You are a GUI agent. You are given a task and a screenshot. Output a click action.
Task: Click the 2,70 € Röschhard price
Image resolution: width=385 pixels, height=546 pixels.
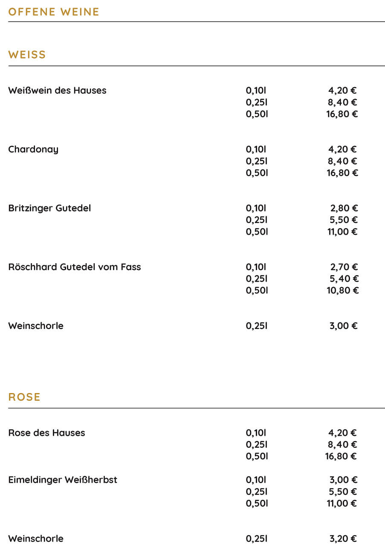[344, 267]
